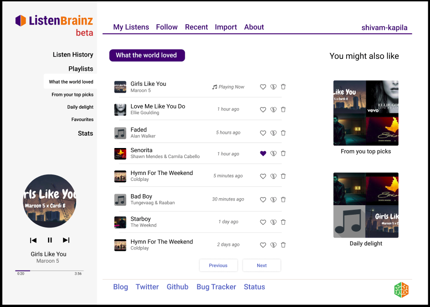Click the MetaBrainz hexagon logo in footer

click(401, 290)
